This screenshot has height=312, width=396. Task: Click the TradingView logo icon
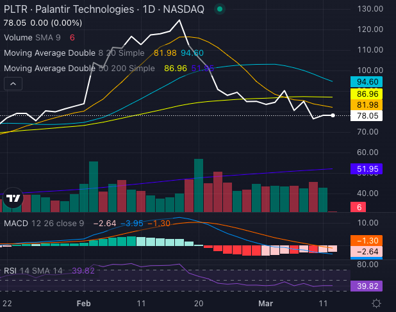pos(13,199)
